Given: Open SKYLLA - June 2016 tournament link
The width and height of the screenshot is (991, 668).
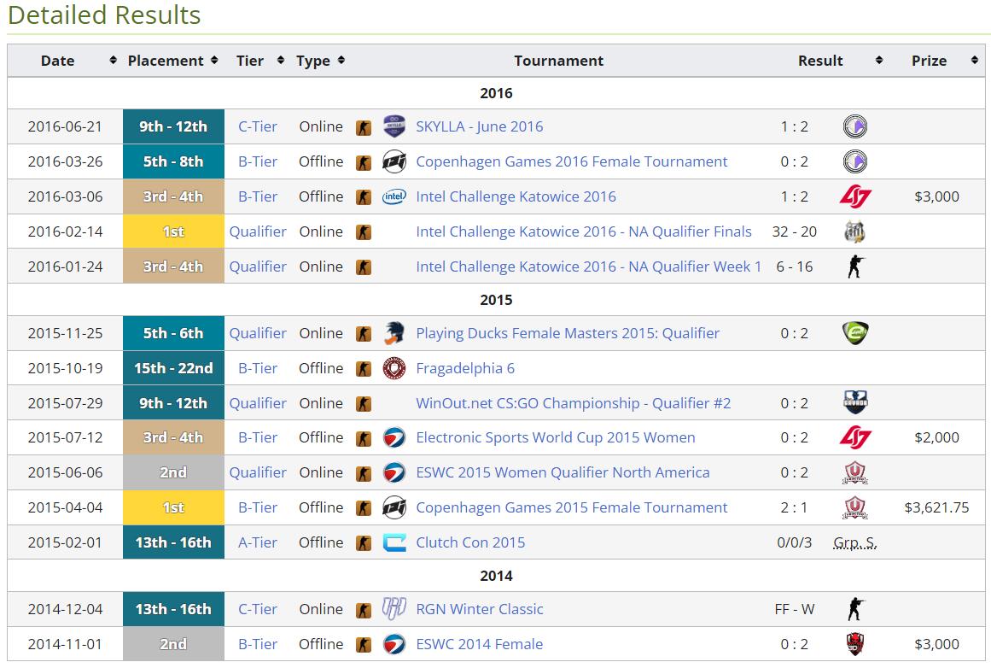Looking at the screenshot, I should coord(479,126).
